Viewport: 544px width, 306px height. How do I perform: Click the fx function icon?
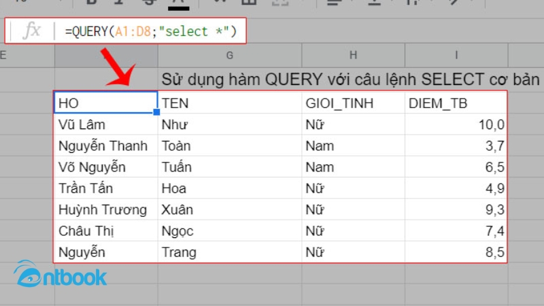pos(31,31)
